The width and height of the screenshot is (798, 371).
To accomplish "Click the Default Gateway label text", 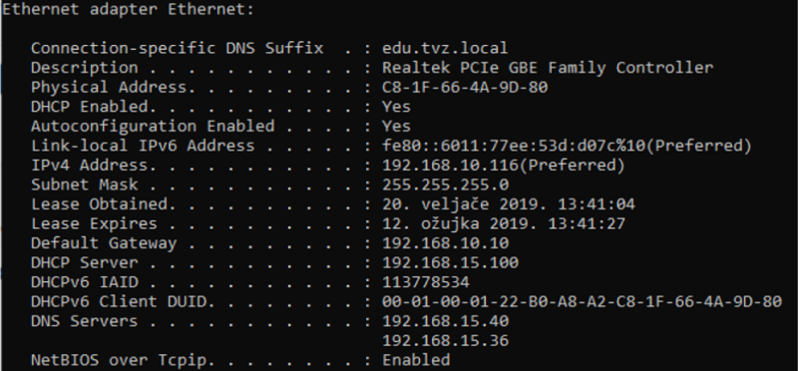I will pos(104,243).
